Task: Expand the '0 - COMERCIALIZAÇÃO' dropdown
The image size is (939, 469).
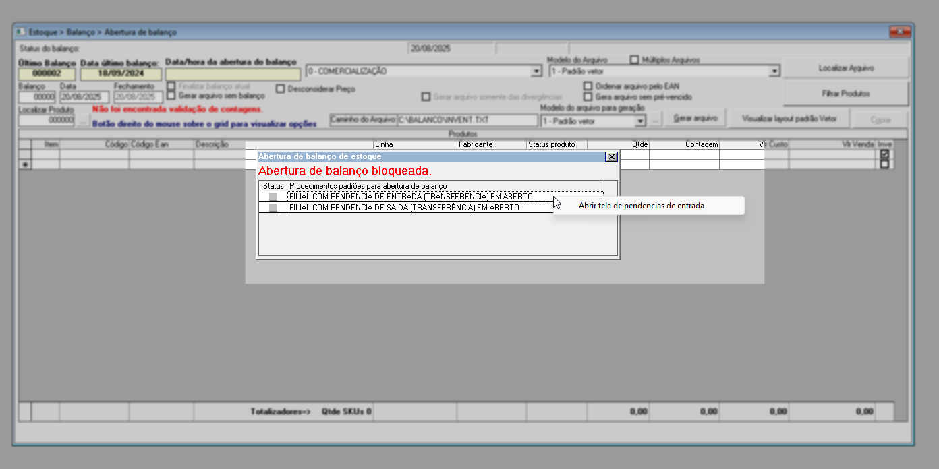Action: 536,71
